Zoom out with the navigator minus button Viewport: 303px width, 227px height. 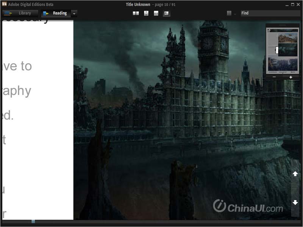pos(274,77)
